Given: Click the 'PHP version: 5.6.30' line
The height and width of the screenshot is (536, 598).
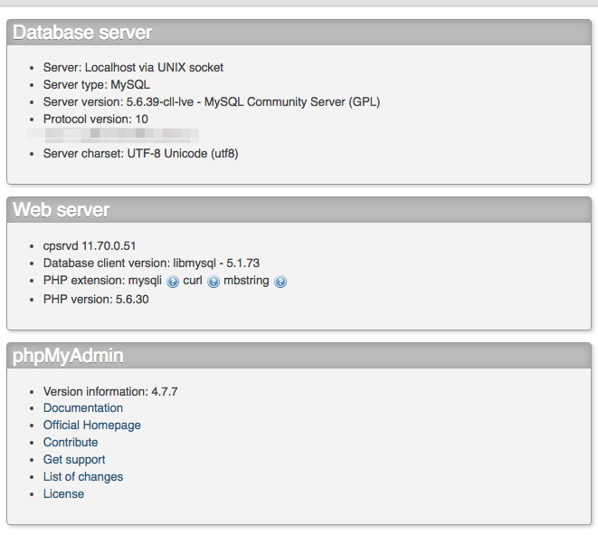Looking at the screenshot, I should coord(96,299).
